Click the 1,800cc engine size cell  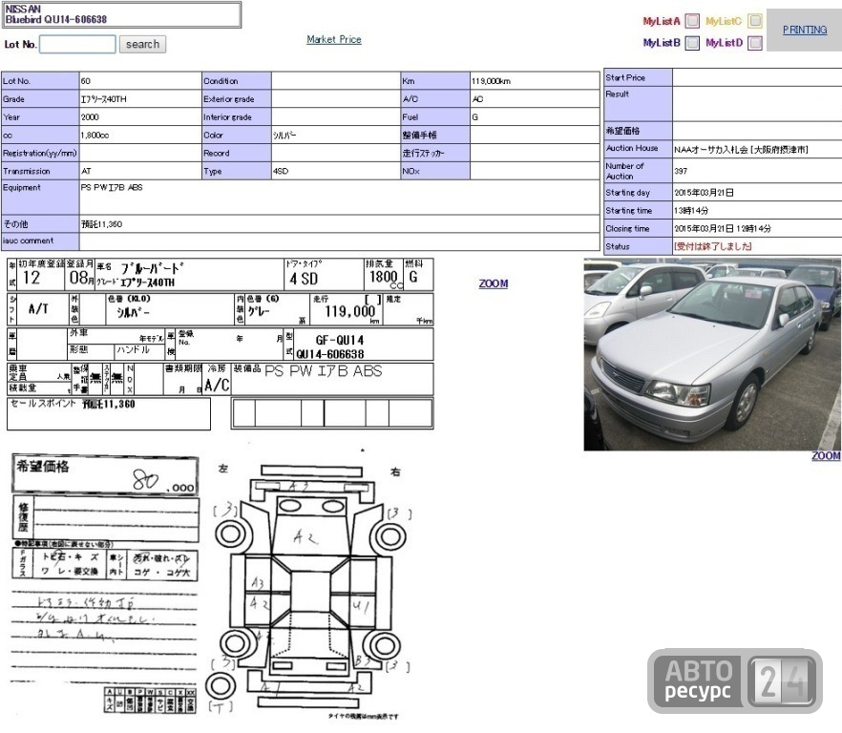[x=140, y=136]
